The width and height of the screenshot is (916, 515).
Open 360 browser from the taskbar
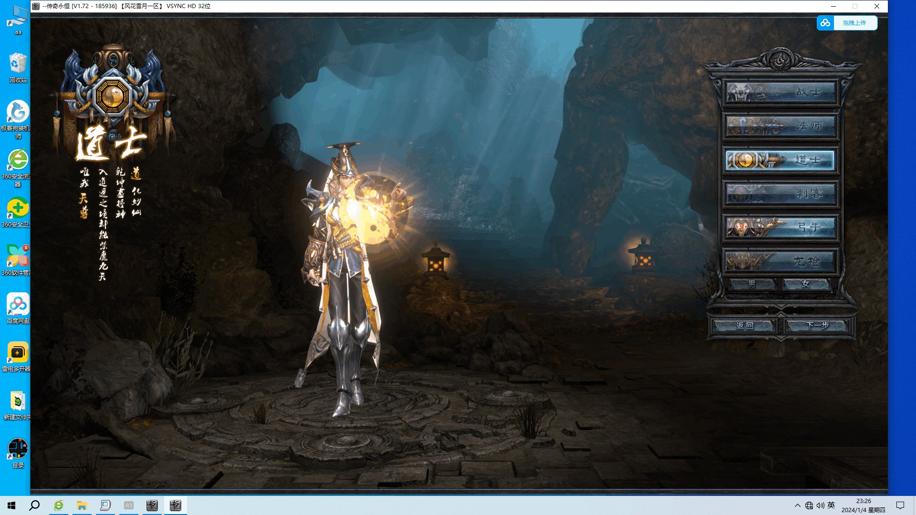(x=59, y=505)
